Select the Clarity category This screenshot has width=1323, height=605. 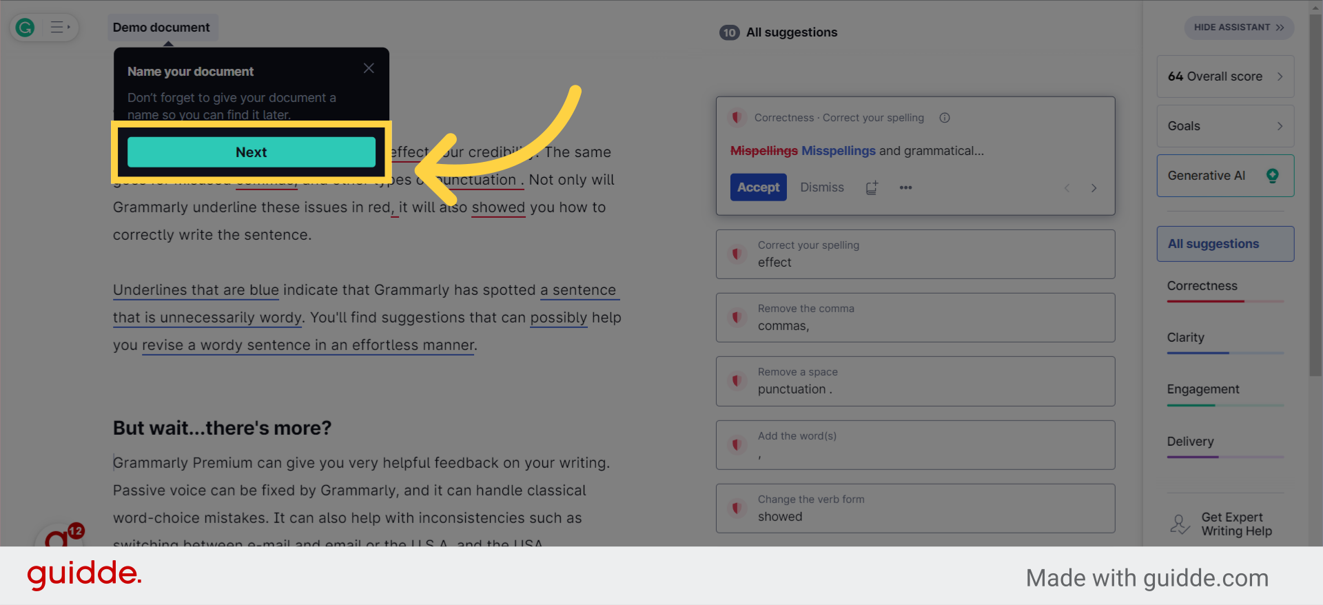point(1225,341)
